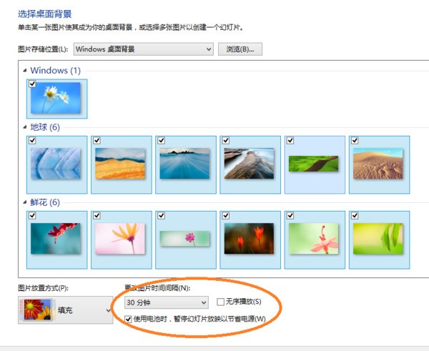The height and width of the screenshot is (351, 429).
Task: Click the 浏览(B)... browse button
Action: point(240,49)
